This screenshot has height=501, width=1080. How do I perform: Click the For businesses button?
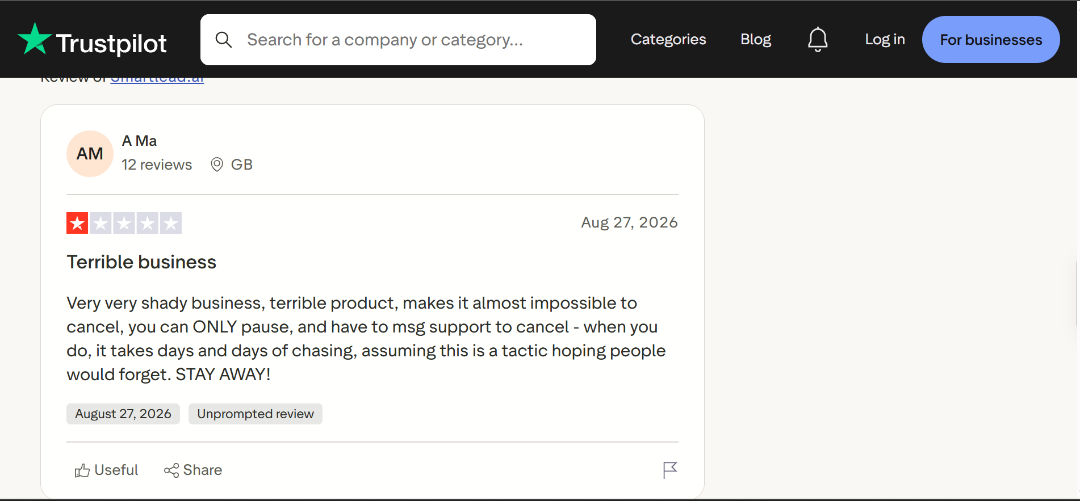click(x=991, y=40)
